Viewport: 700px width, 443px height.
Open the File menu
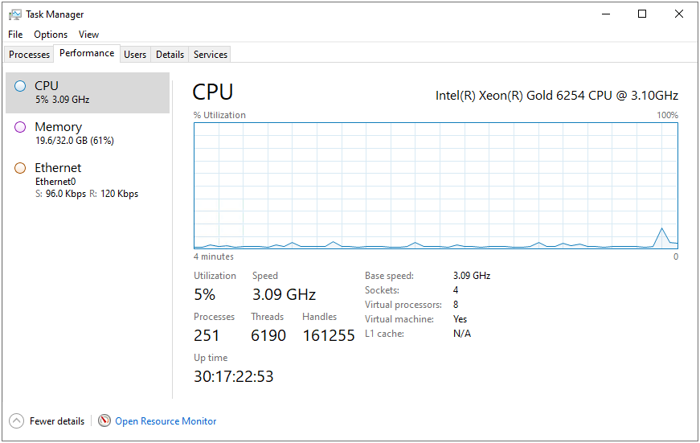[x=15, y=35]
